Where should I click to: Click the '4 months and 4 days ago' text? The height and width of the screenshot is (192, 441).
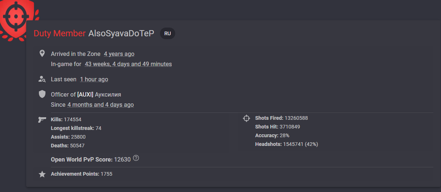(100, 105)
